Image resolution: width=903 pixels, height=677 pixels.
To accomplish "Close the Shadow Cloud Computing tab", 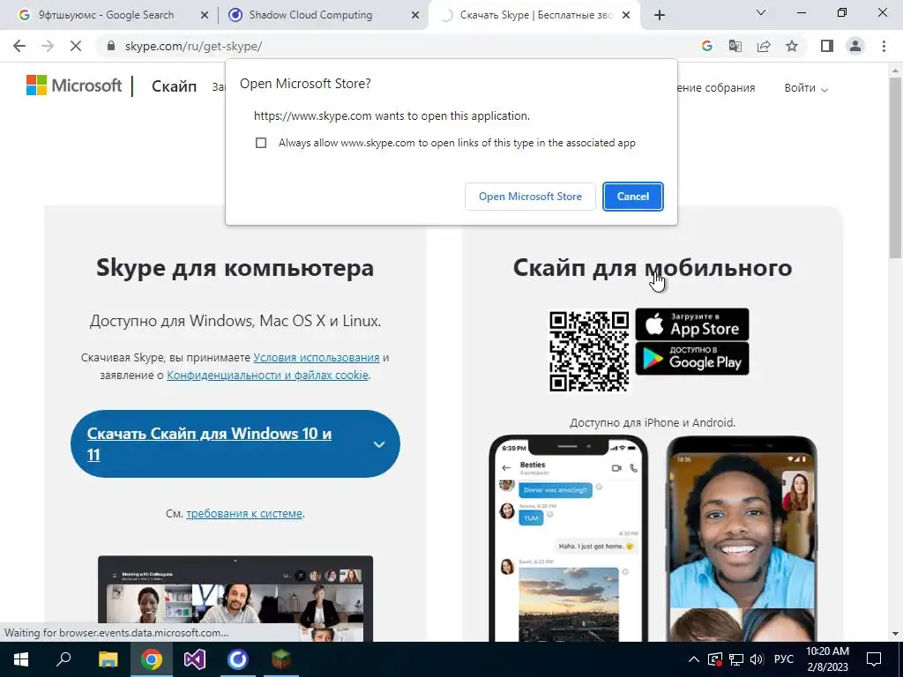I will (415, 16).
